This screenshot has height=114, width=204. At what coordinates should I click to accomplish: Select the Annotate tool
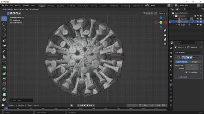(4, 51)
